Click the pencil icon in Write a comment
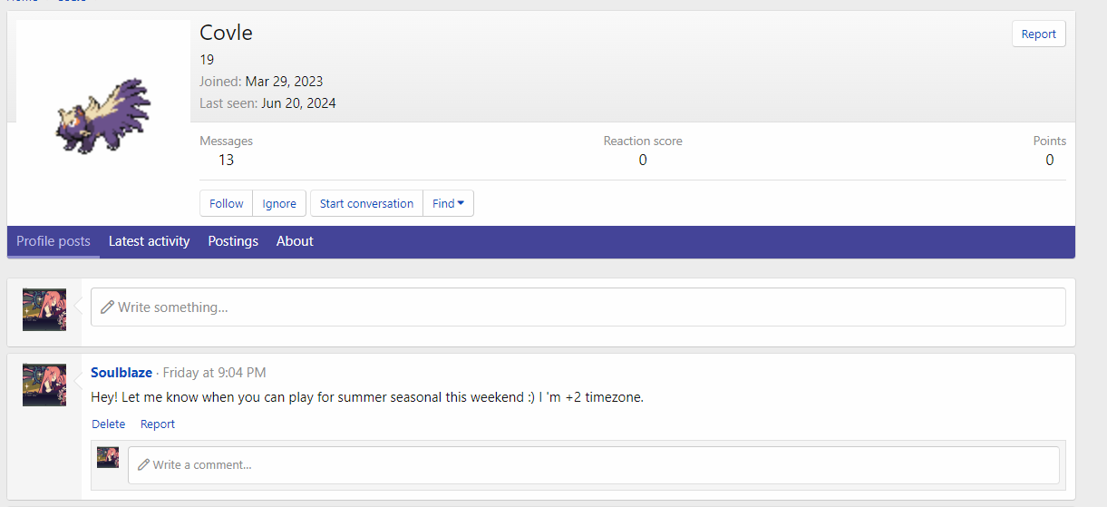Image resolution: width=1107 pixels, height=507 pixels. pyautogui.click(x=143, y=464)
